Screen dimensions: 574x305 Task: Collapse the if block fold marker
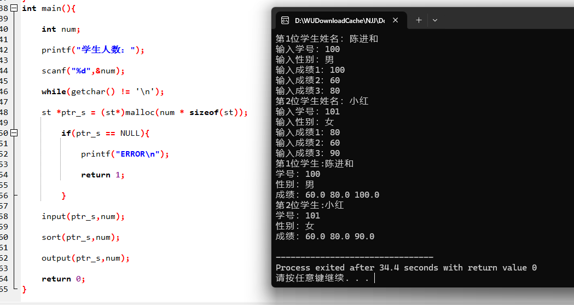coord(14,133)
